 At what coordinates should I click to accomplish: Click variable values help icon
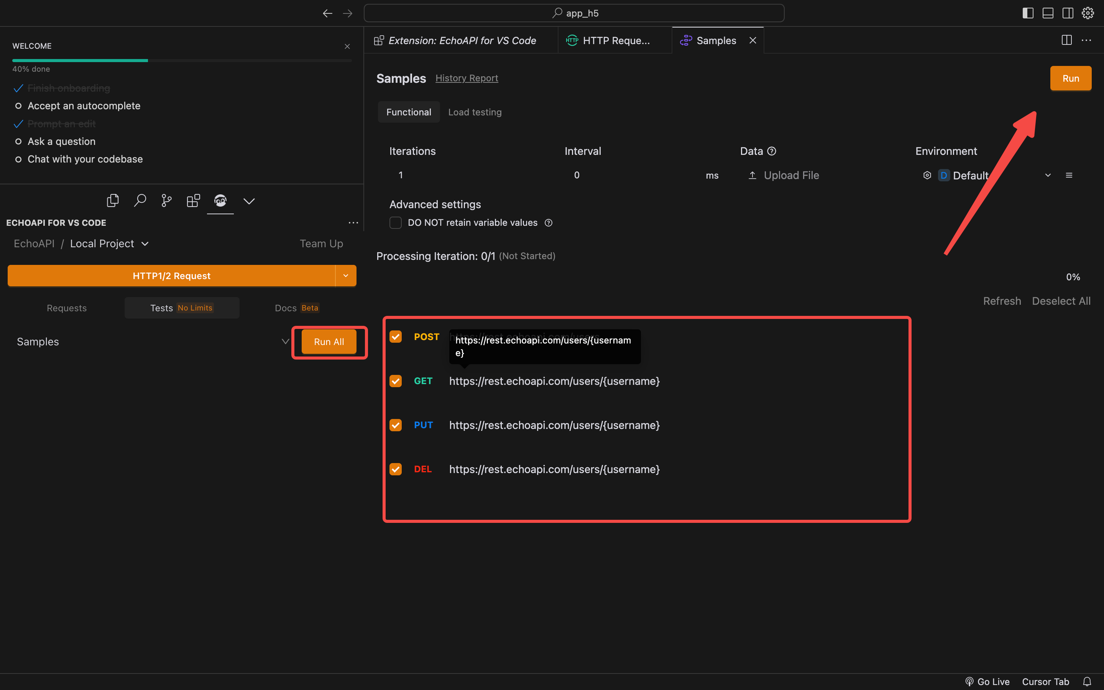549,223
